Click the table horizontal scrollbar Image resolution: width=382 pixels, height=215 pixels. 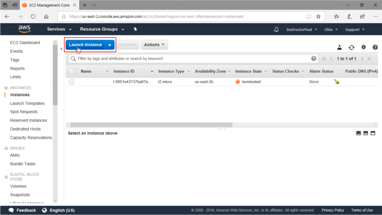pyautogui.click(x=151, y=125)
